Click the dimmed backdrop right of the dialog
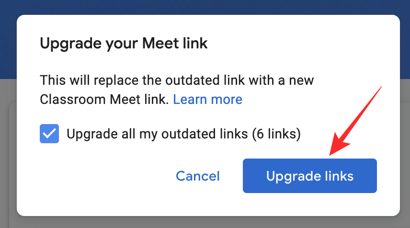This screenshot has width=410, height=228. tap(405, 144)
